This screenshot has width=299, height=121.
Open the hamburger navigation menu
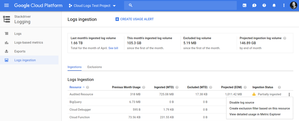click(x=7, y=5)
